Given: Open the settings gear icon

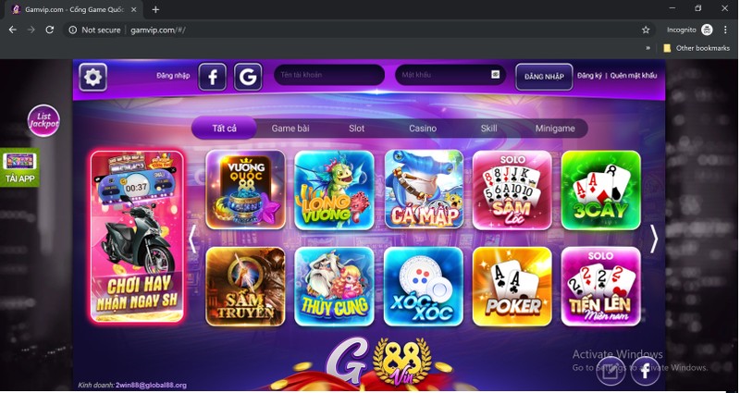Looking at the screenshot, I should pyautogui.click(x=92, y=77).
